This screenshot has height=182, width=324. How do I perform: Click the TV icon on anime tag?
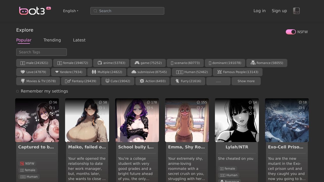click(x=100, y=63)
